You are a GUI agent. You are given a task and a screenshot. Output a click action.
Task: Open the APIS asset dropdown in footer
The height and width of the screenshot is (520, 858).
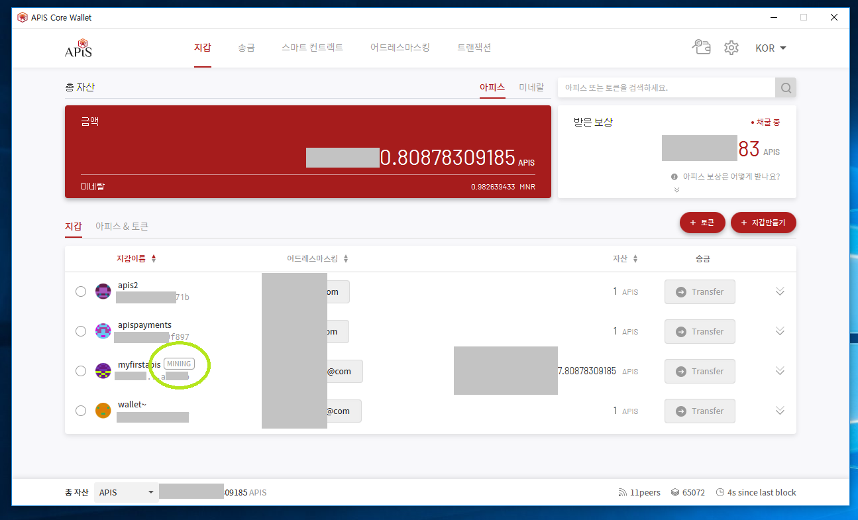126,493
